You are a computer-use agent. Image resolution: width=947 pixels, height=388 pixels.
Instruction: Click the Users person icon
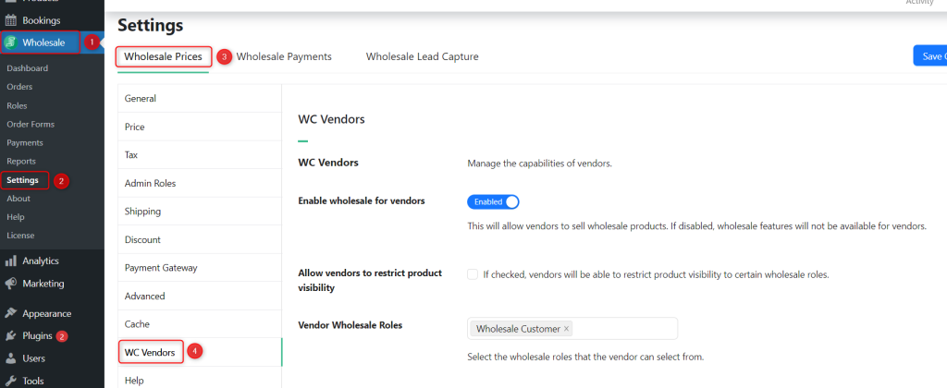[x=10, y=358]
